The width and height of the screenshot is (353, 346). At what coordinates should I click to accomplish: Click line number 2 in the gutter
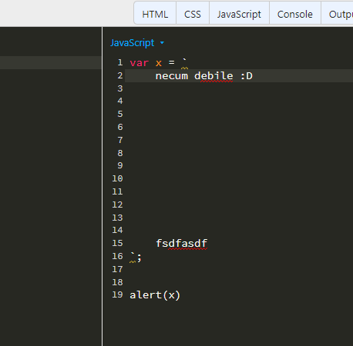point(120,75)
